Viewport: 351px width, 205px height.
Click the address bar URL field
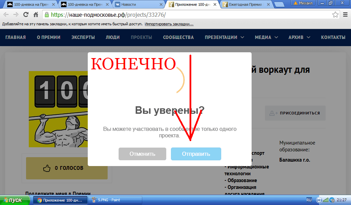pos(189,15)
